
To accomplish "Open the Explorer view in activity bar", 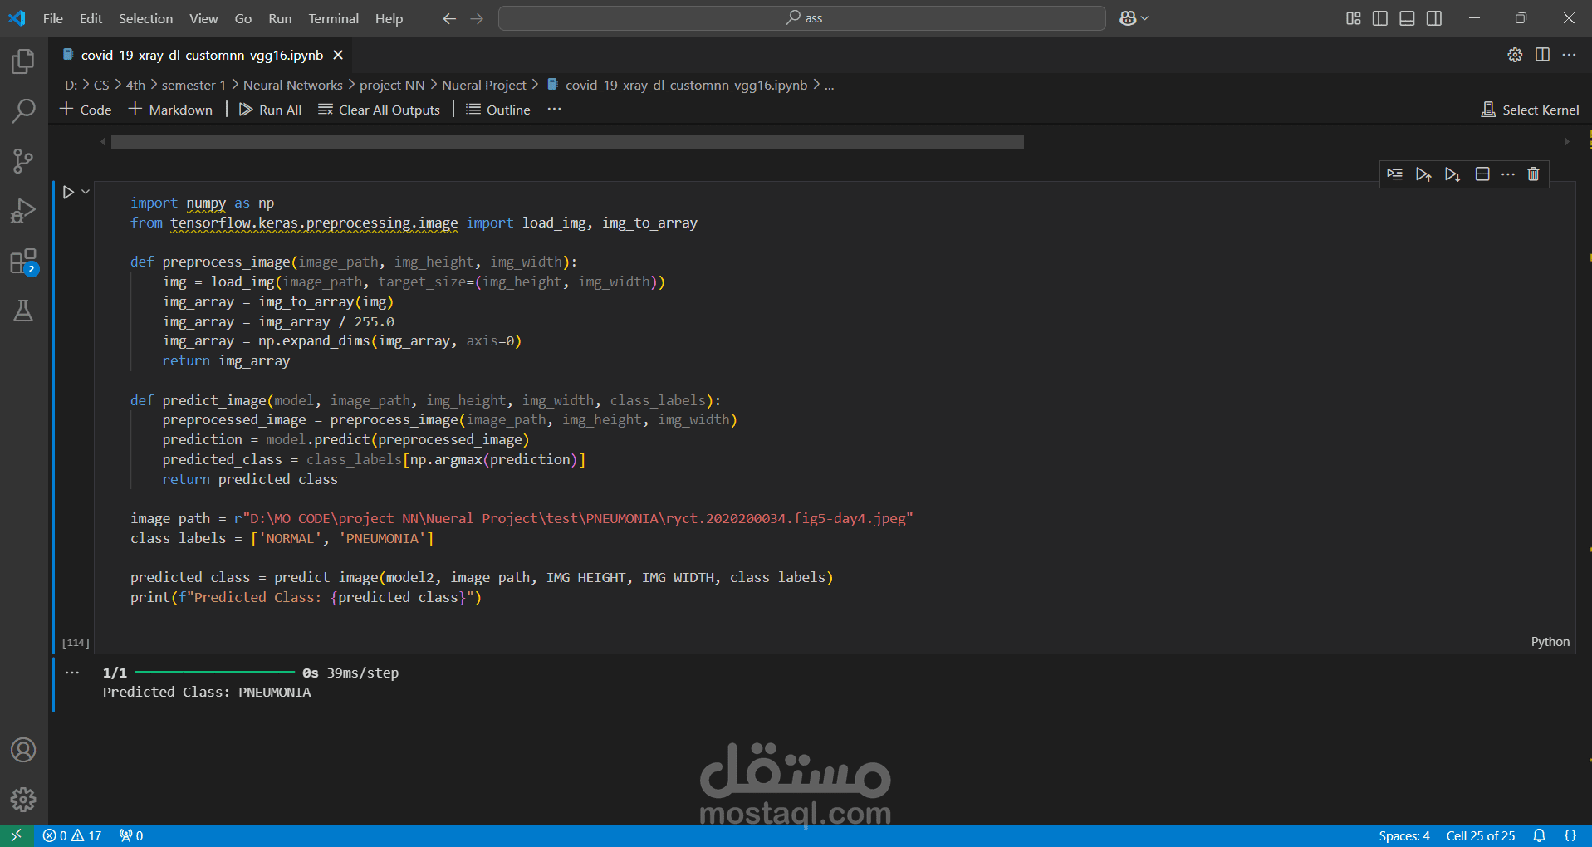I will 23,61.
